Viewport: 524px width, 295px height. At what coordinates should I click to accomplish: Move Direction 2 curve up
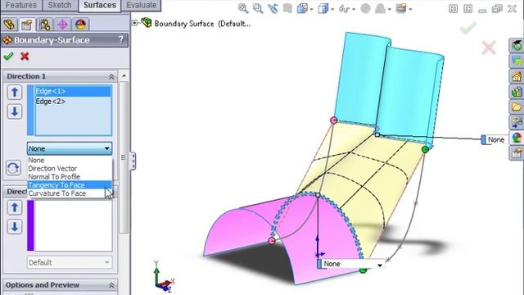pos(15,207)
